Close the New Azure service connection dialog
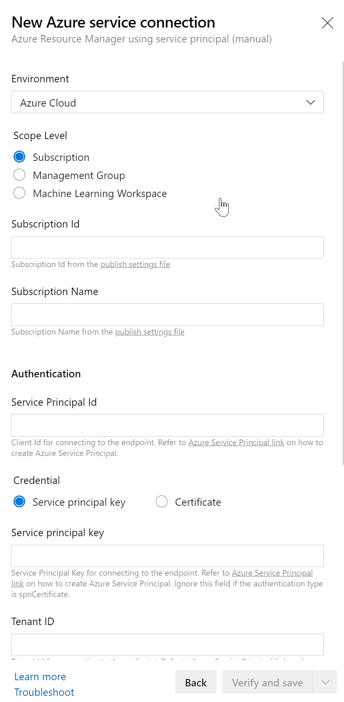Image resolution: width=344 pixels, height=702 pixels. (x=327, y=23)
